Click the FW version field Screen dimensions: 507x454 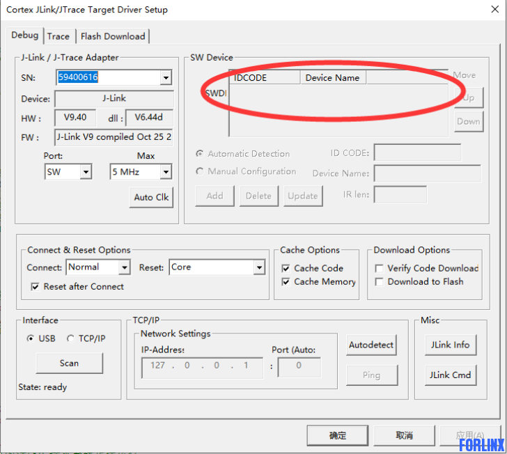114,137
